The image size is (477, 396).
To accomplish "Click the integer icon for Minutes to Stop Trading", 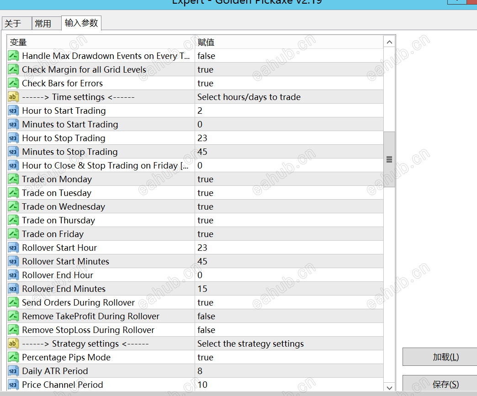I will pyautogui.click(x=13, y=152).
